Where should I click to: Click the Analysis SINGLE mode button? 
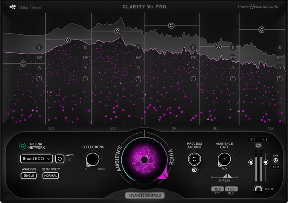tap(28, 176)
